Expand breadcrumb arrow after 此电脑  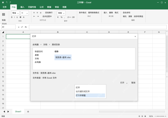pyautogui.click(x=41, y=45)
